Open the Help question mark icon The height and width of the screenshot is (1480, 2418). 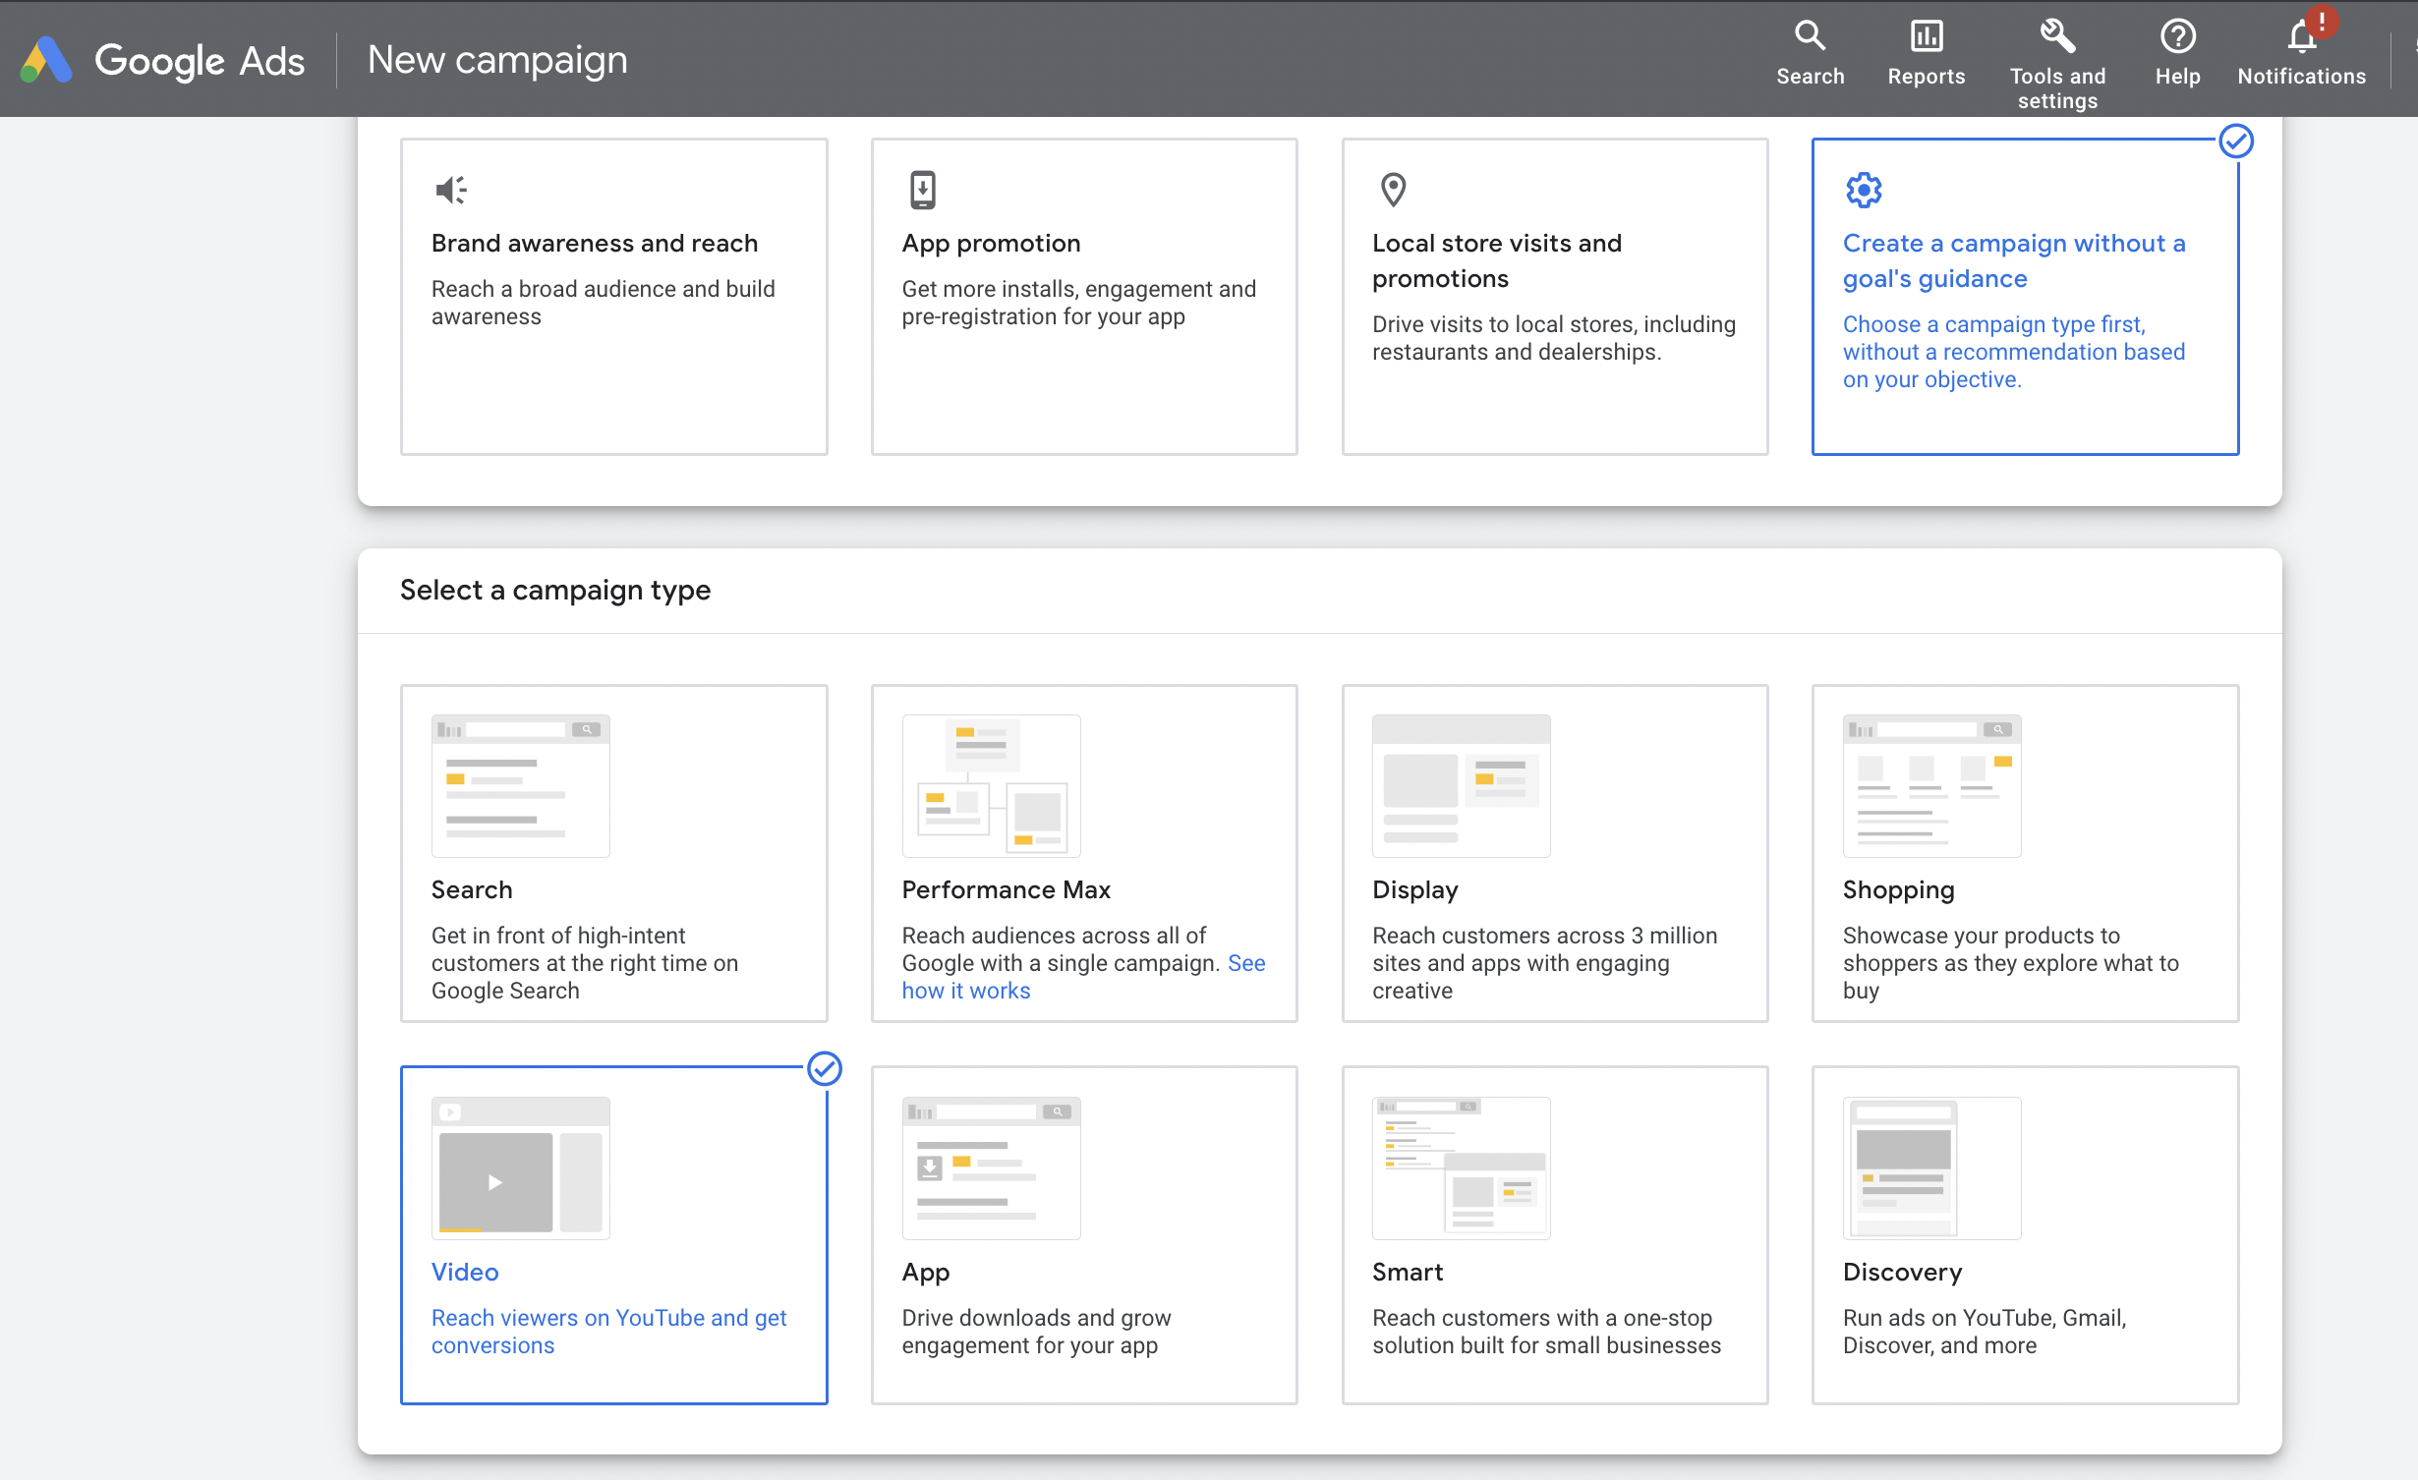[x=2177, y=36]
